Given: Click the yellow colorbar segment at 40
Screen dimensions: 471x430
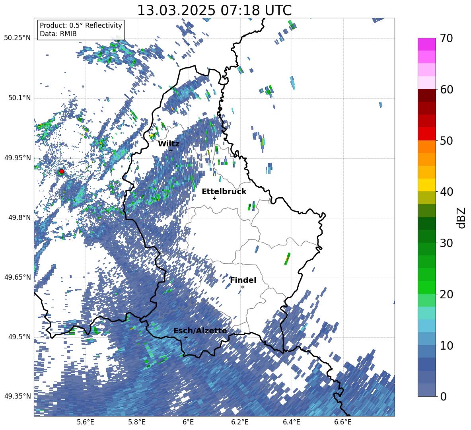Looking at the screenshot, I should coord(426,185).
